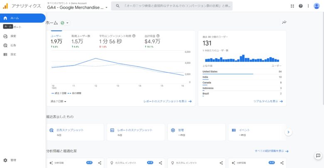Share the second custom insight card
Screen dimensions: 324x168
(x=160, y=163)
